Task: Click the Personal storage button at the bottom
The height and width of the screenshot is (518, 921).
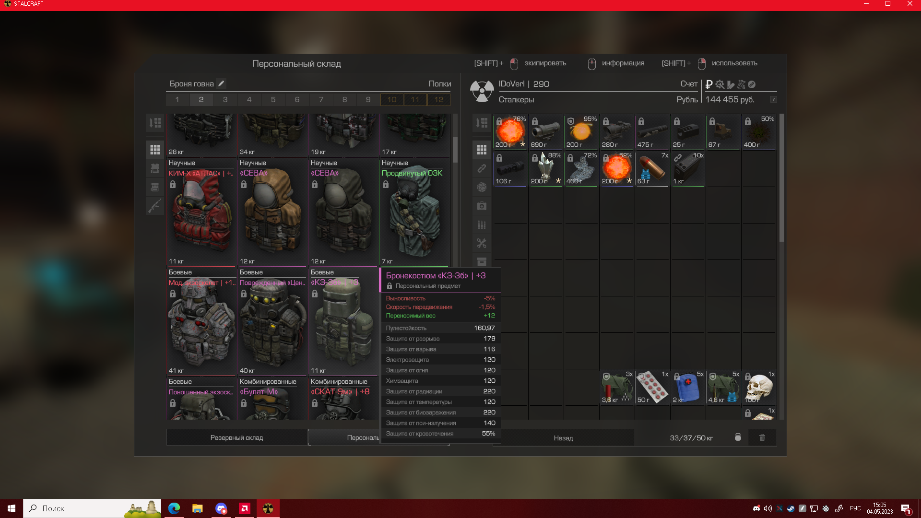Action: point(344,437)
